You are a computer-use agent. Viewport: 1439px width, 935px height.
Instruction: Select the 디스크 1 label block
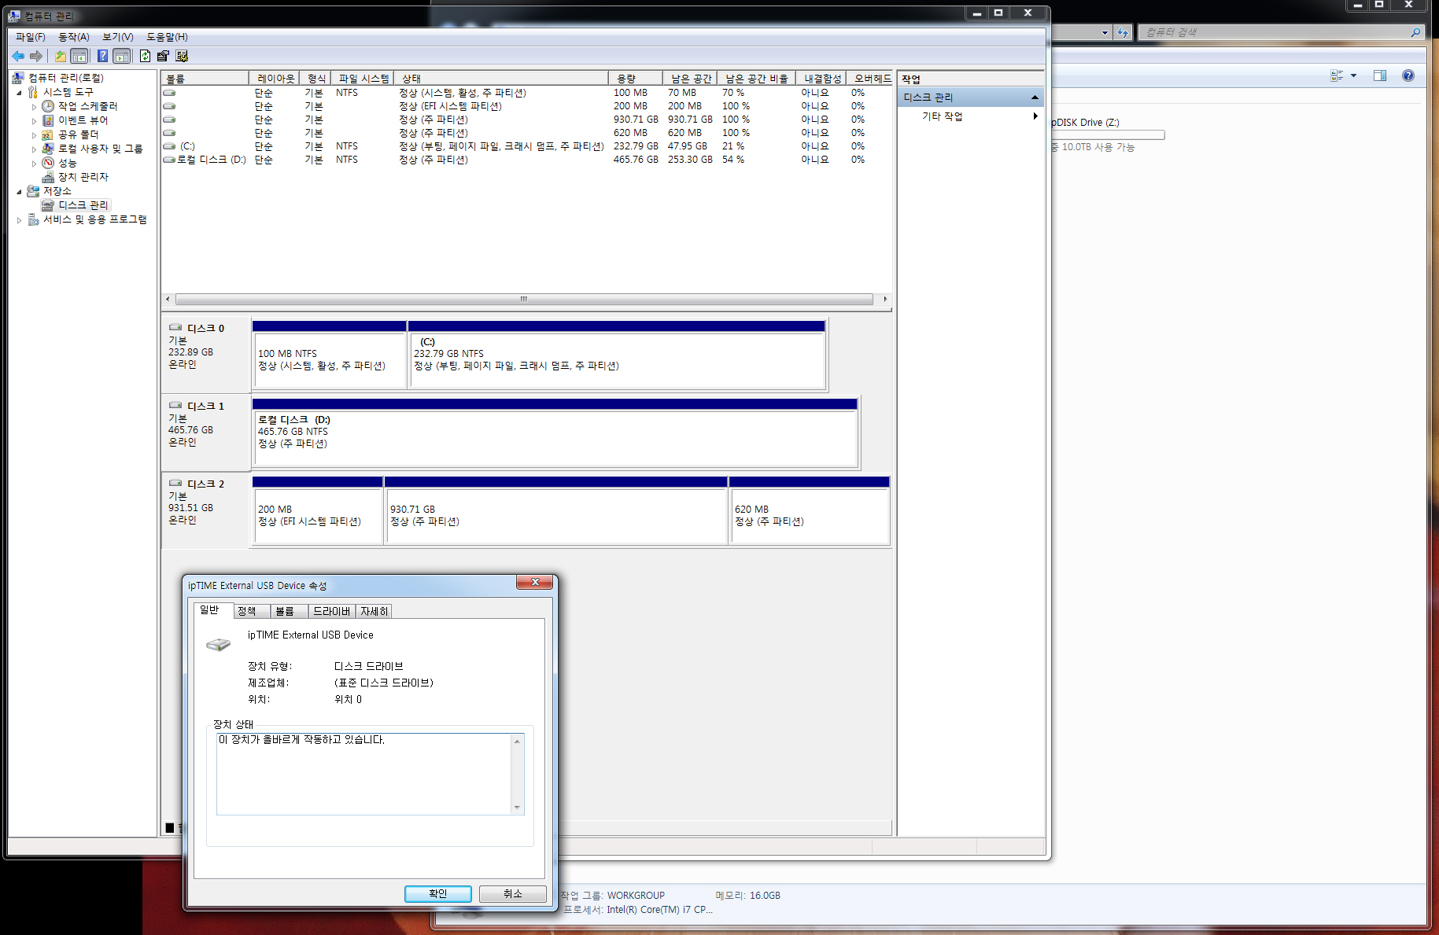pyautogui.click(x=205, y=431)
